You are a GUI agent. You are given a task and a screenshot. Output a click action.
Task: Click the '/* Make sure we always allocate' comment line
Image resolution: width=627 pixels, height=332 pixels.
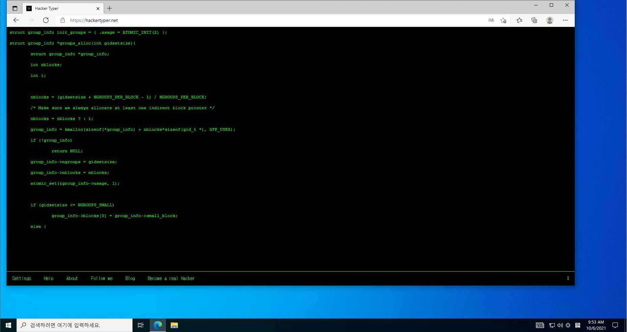pyautogui.click(x=122, y=108)
